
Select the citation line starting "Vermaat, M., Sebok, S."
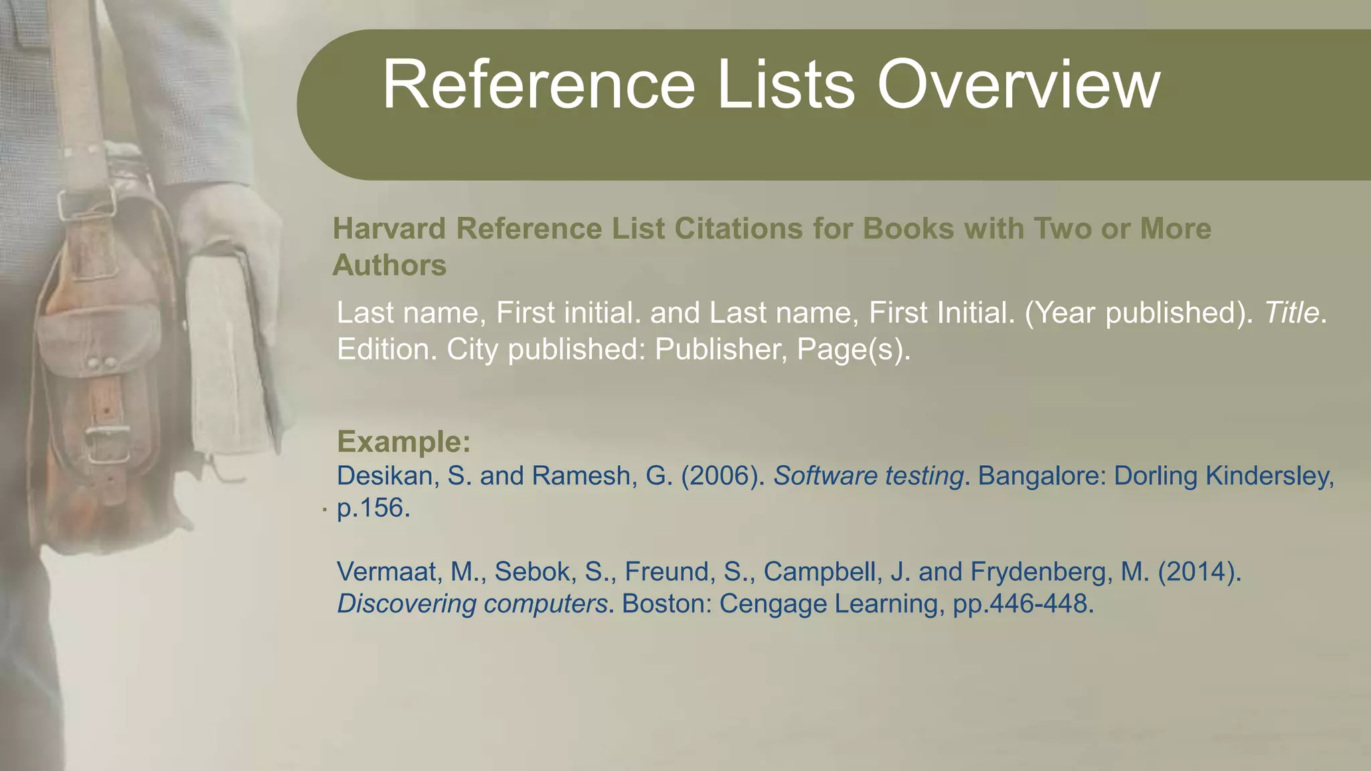789,572
